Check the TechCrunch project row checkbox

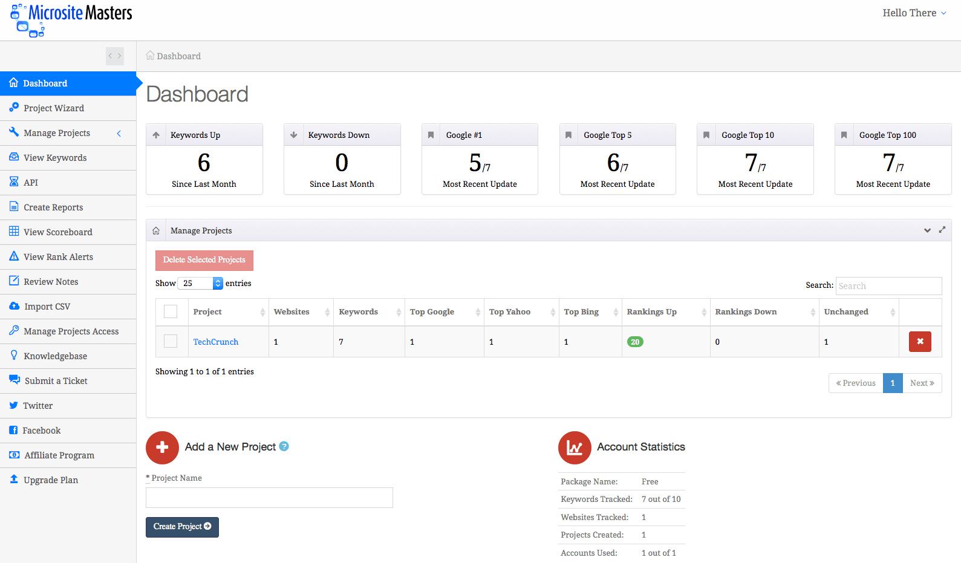(171, 342)
